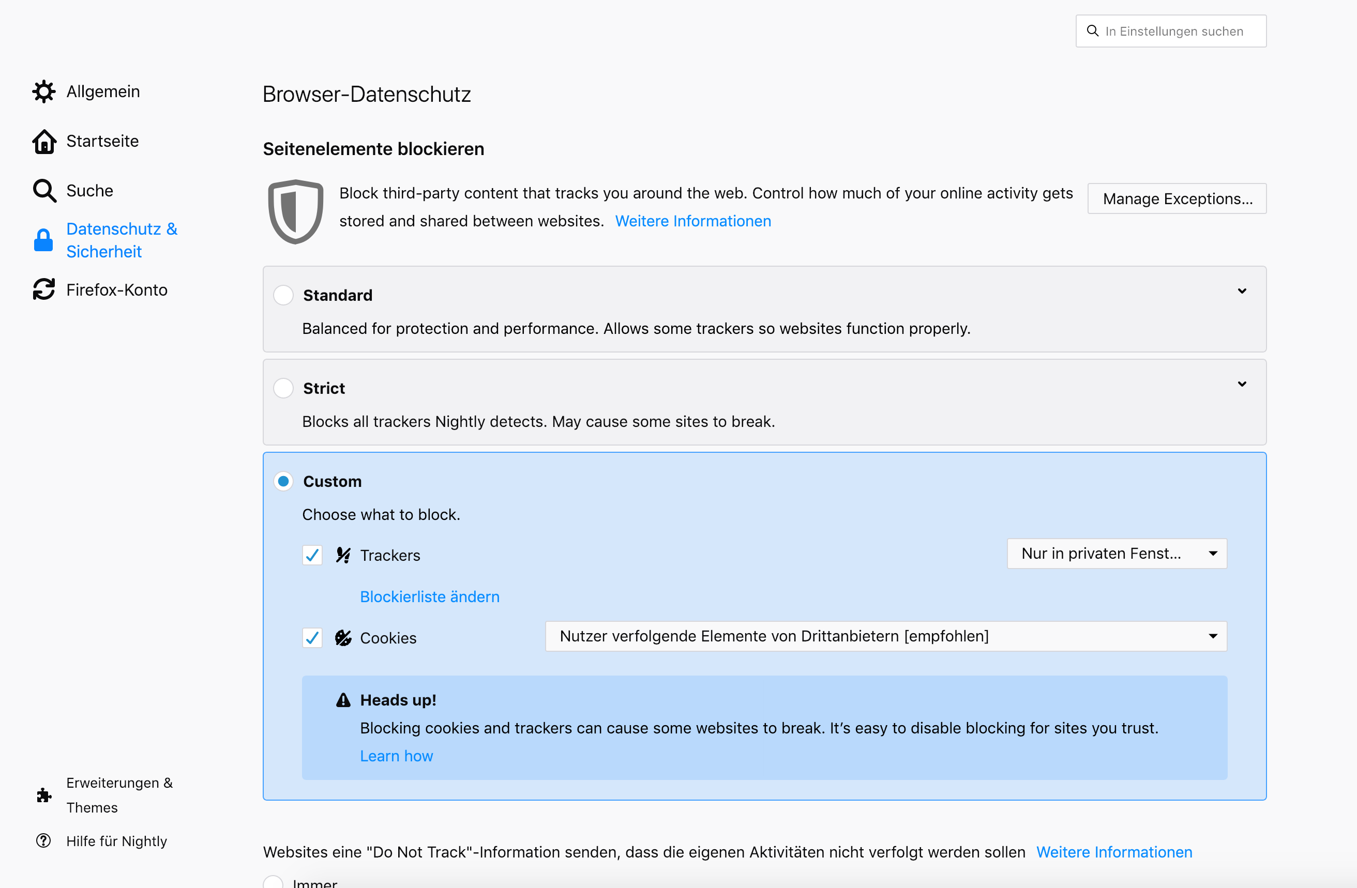Expand the Strict section chevron
Screen dimensions: 1357x888
click(1242, 384)
